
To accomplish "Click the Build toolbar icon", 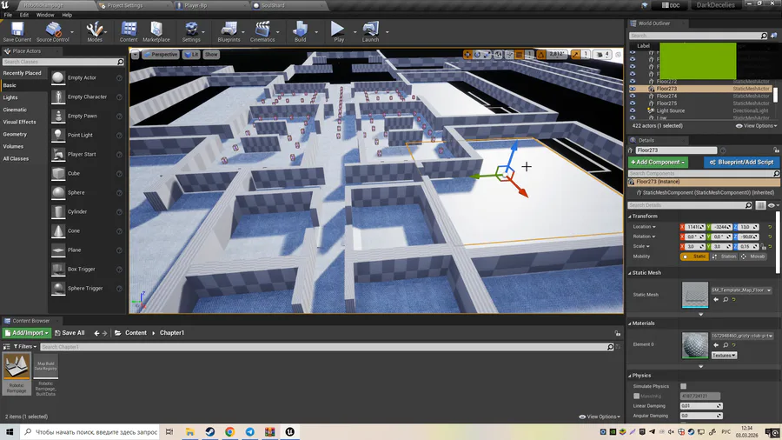I will tap(301, 32).
